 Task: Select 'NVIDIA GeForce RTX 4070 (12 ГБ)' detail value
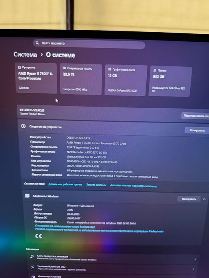tap(87, 152)
